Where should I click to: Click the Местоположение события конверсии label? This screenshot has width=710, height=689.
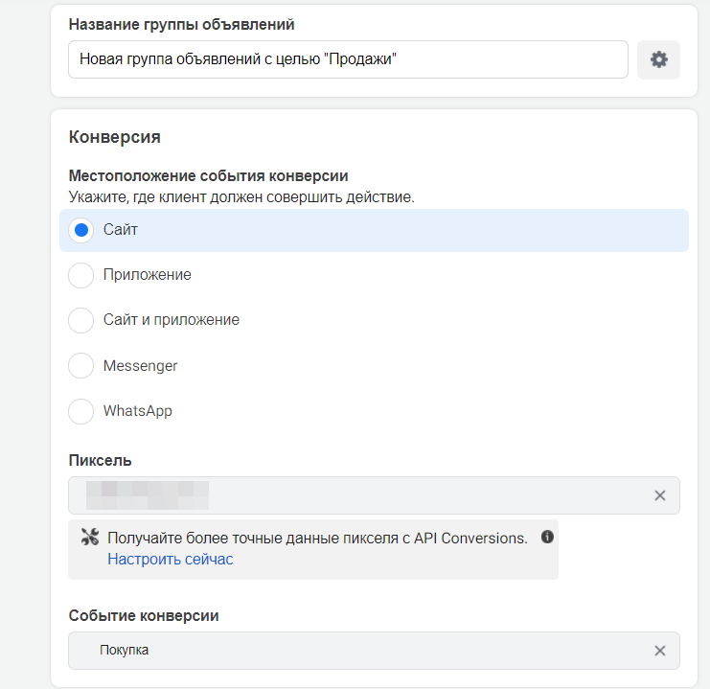(x=208, y=176)
